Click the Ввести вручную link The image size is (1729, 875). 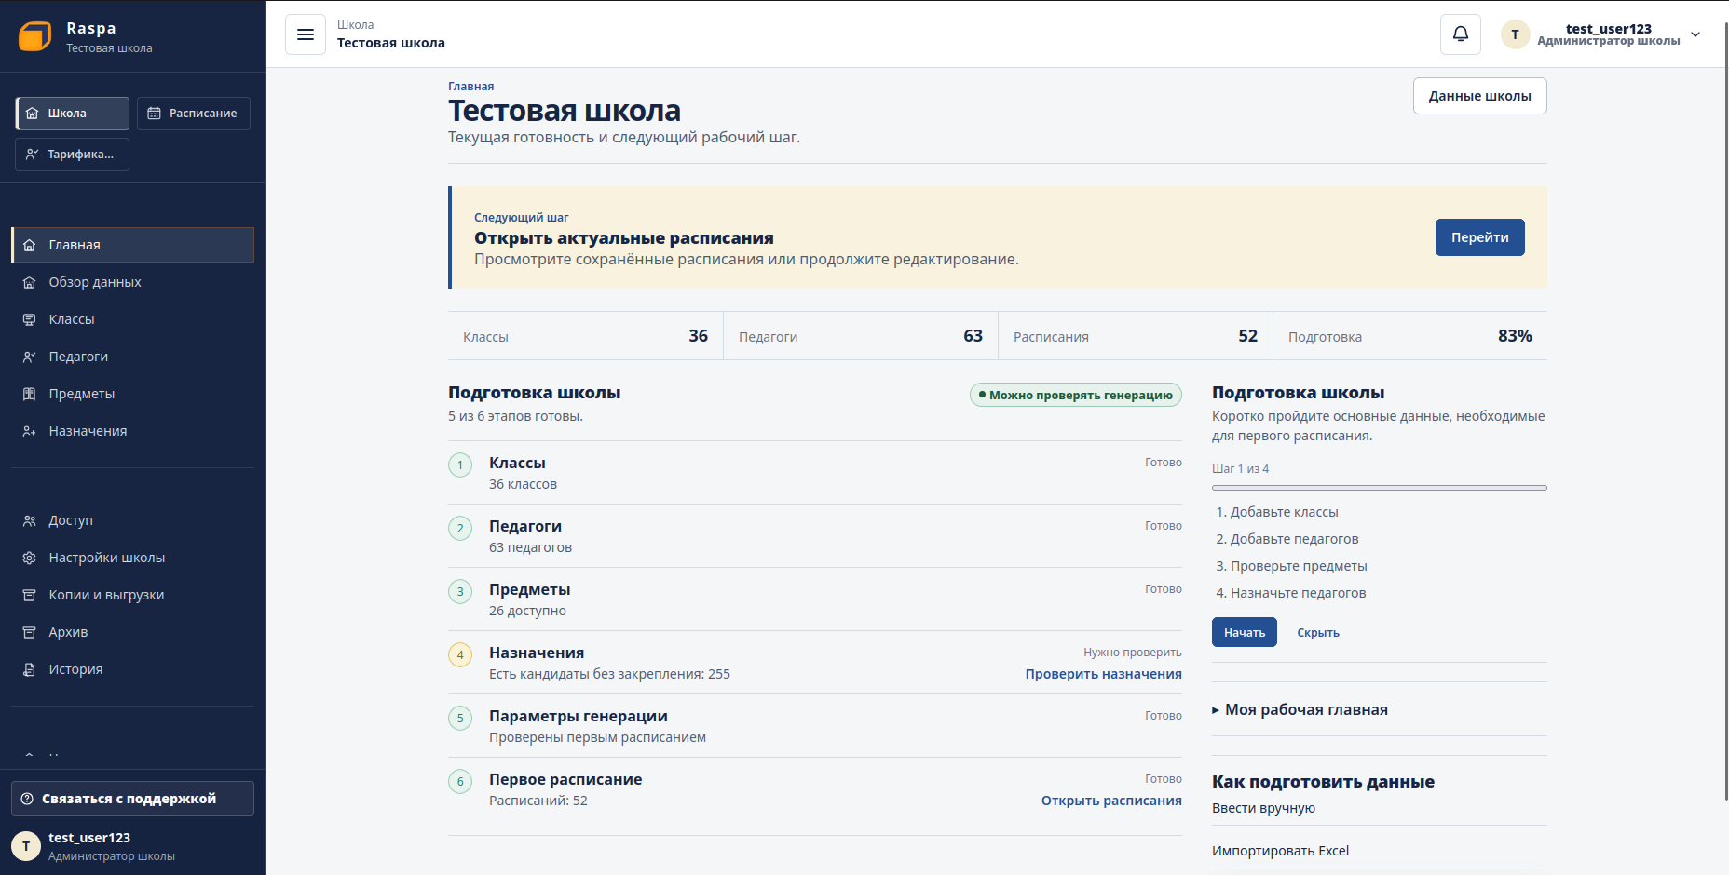point(1264,808)
